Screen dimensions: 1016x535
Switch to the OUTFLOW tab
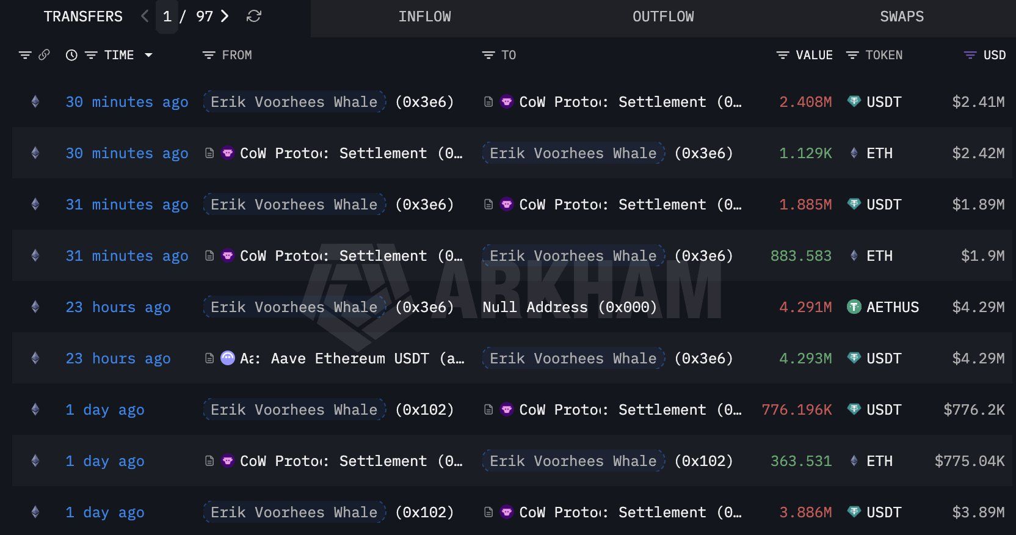tap(663, 17)
